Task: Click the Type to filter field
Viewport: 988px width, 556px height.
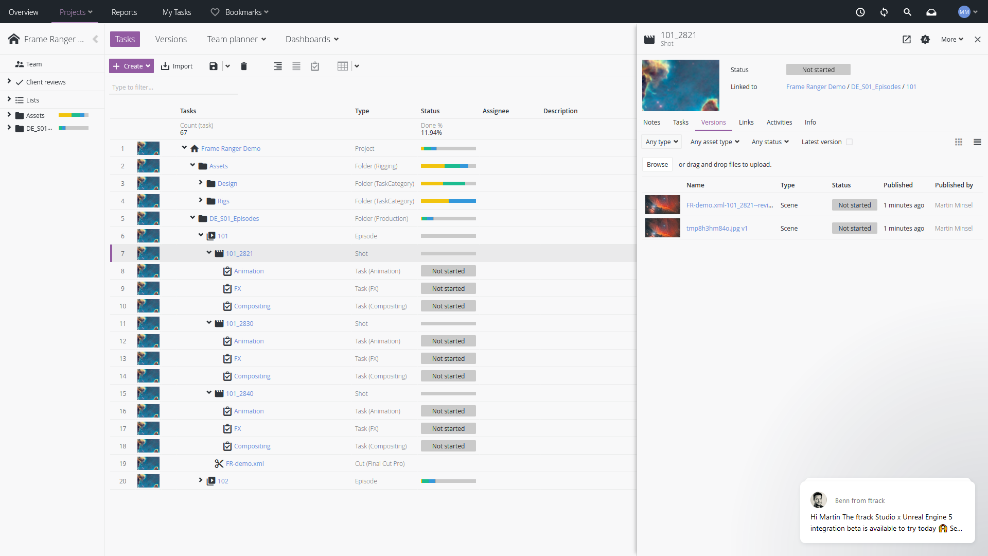Action: pyautogui.click(x=174, y=87)
